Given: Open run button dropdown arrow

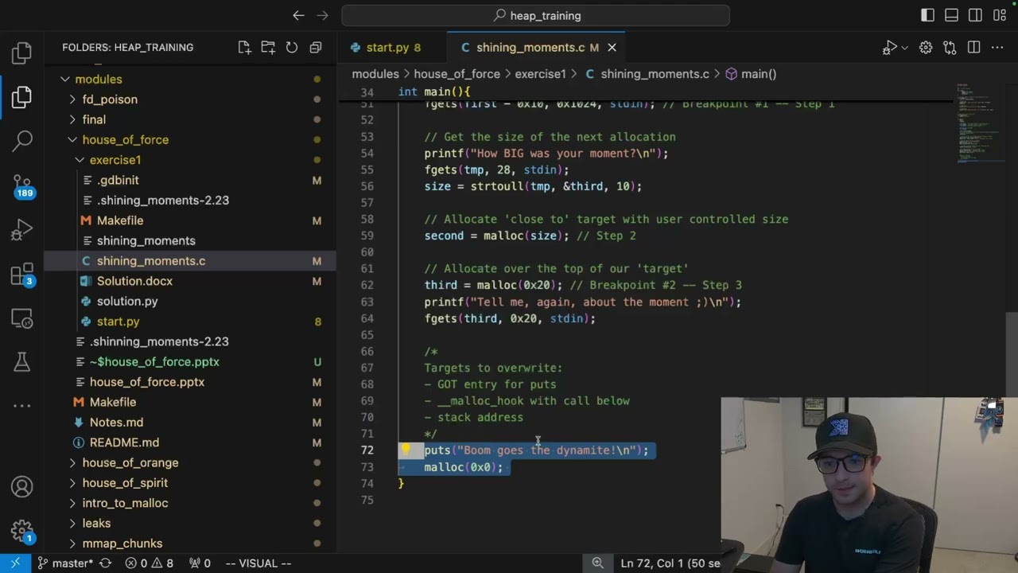Looking at the screenshot, I should pos(905,48).
